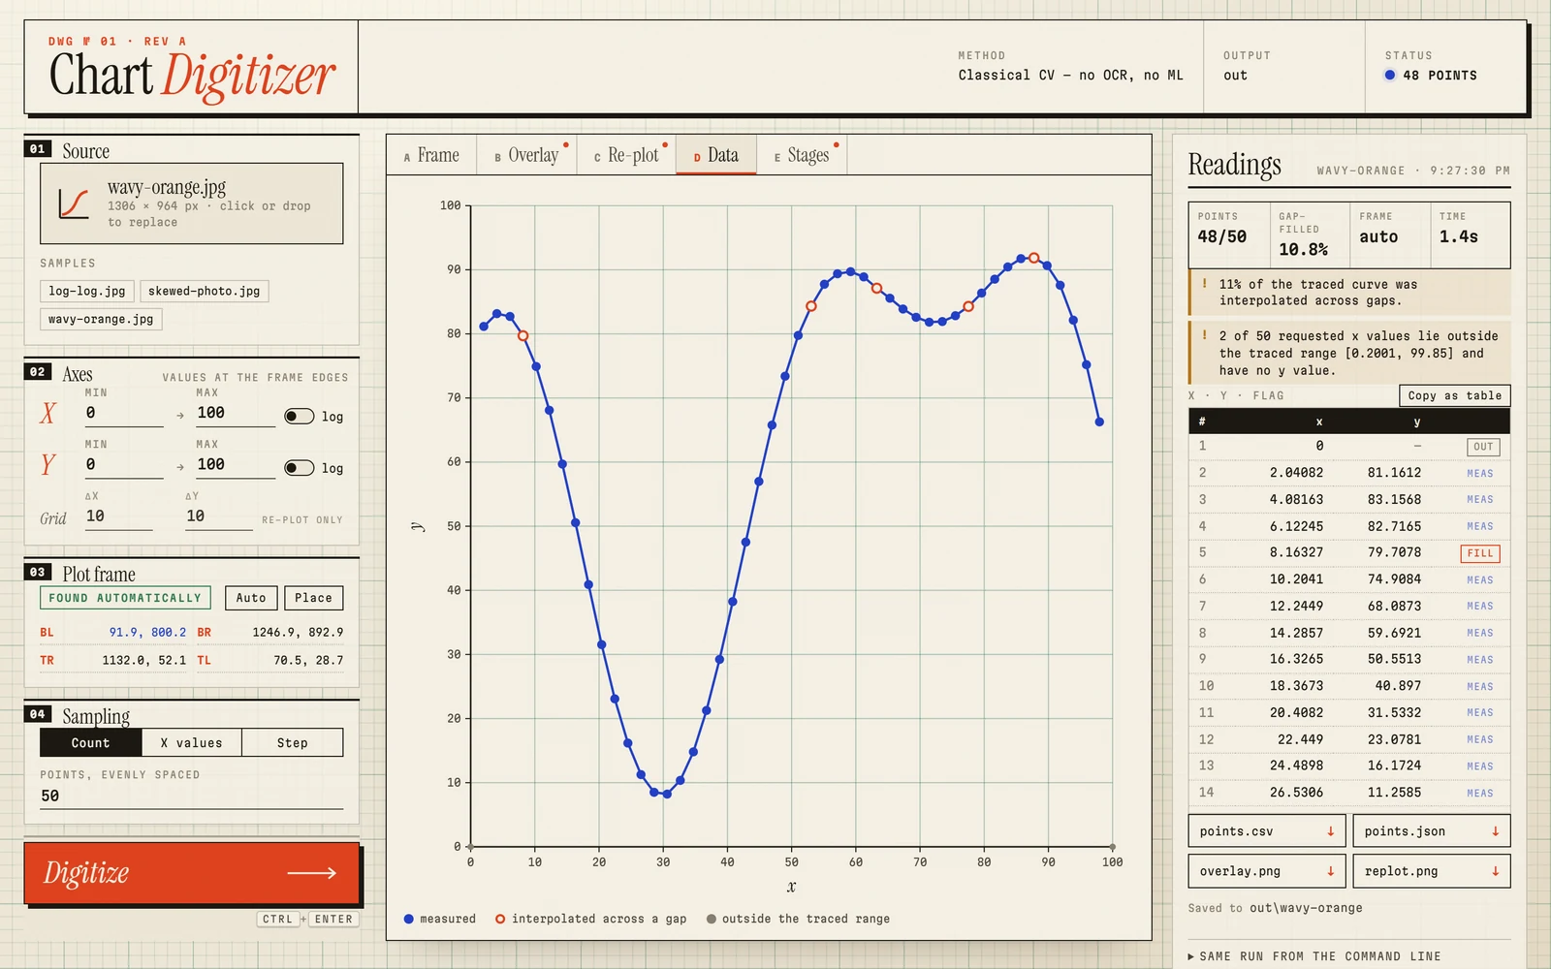Click the replot.png download arrow

(1495, 871)
